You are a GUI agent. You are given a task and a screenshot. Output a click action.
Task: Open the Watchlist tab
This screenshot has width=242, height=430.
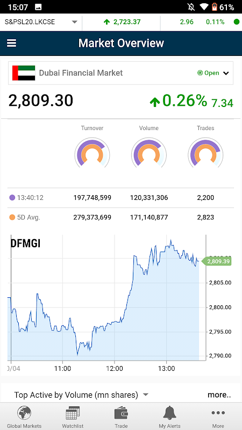coord(73,413)
